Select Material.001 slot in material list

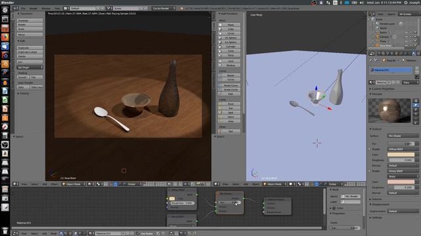coord(391,70)
